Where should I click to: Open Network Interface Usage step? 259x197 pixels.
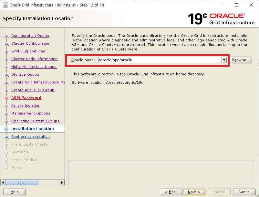pos(34,67)
